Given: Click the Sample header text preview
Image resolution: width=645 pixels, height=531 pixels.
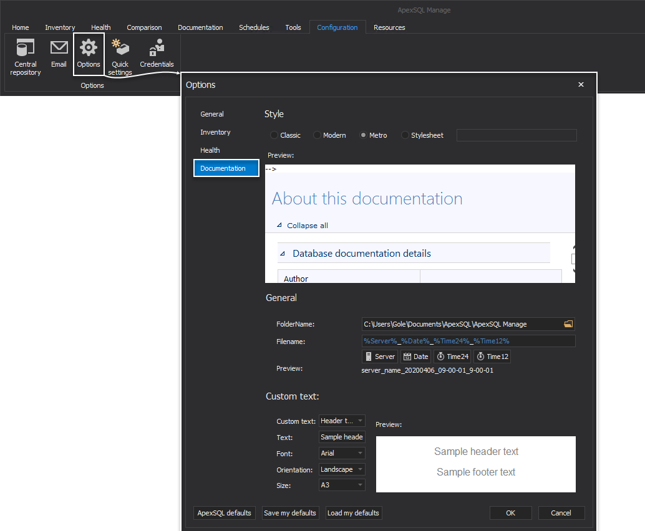Looking at the screenshot, I should click(x=476, y=451).
